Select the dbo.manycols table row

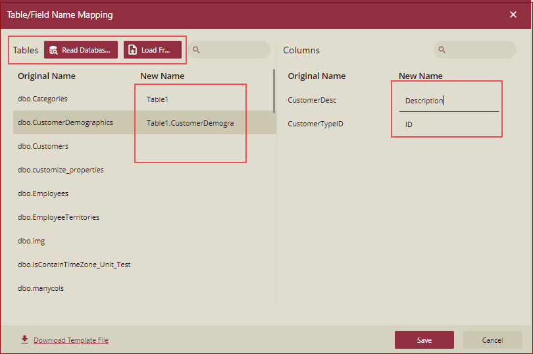tap(145, 288)
